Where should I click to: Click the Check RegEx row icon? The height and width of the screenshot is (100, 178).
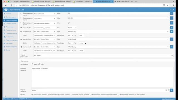click(21, 28)
